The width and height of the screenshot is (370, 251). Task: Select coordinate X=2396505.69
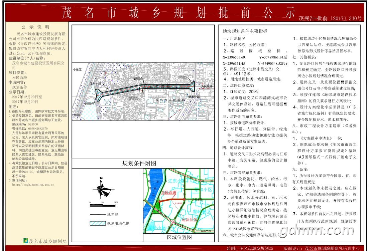234,57
